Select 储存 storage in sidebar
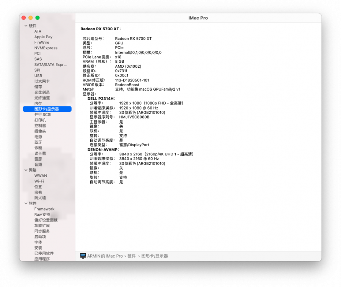The height and width of the screenshot is (287, 341). click(38, 87)
